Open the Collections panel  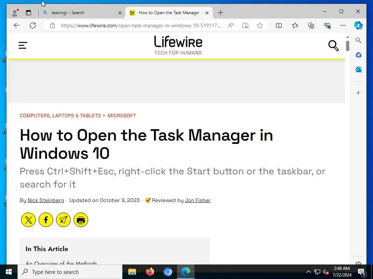click(x=311, y=25)
